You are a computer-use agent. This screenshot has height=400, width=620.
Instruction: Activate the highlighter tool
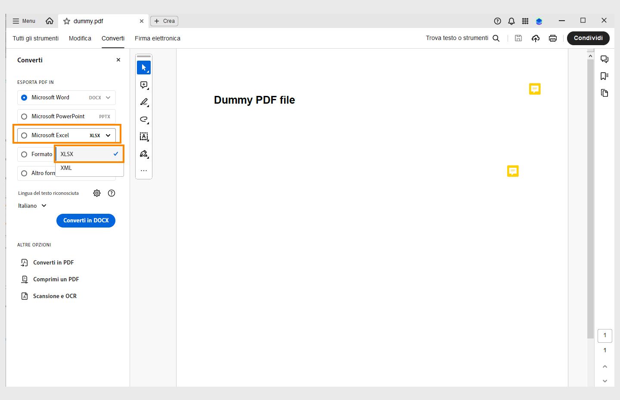pyautogui.click(x=144, y=102)
